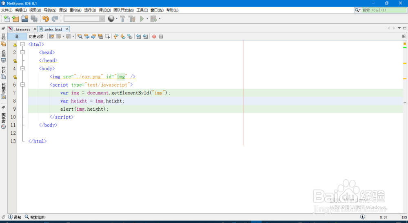Screen dimensions: 408x223
Task: Click the browser globe icon
Action: pyautogui.click(x=111, y=19)
